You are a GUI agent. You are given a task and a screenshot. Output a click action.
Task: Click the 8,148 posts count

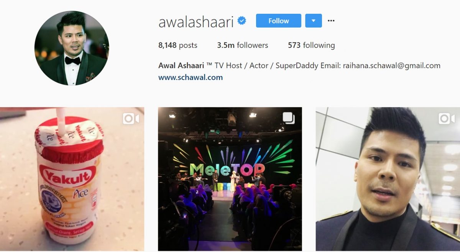[178, 45]
